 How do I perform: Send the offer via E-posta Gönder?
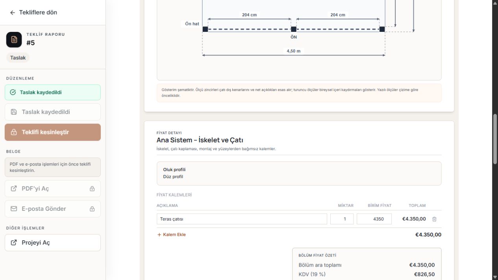(53, 209)
